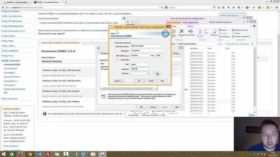280x157 pixels.
Task: Open Generally Available (GA) Releases tab
Action: click(60, 43)
